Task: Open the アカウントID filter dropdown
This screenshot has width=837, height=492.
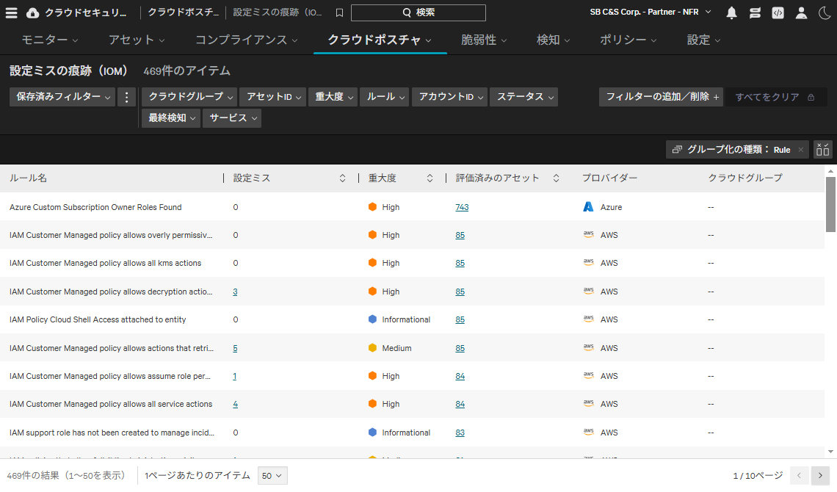Action: (450, 97)
